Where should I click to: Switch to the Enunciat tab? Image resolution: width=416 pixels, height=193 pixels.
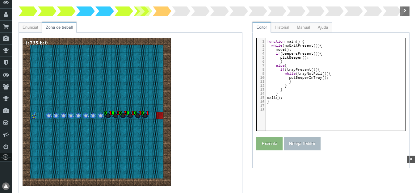pos(30,27)
